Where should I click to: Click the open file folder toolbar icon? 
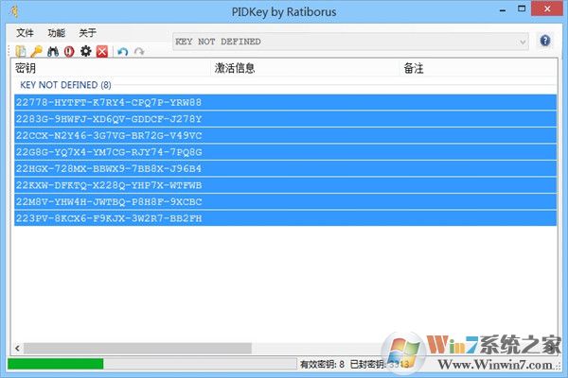point(21,51)
